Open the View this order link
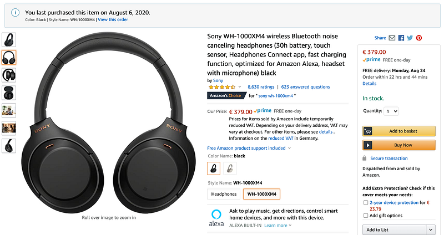This screenshot has width=444, height=235. 113,19
